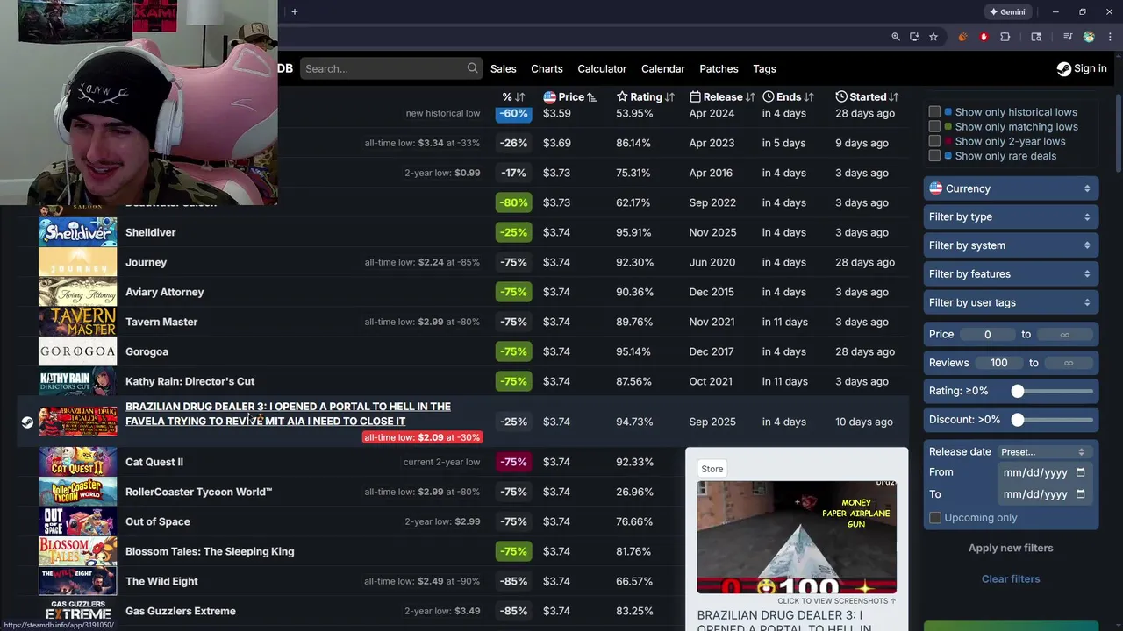This screenshot has height=631, width=1123.
Task: Sort by Release column header
Action: (x=722, y=96)
